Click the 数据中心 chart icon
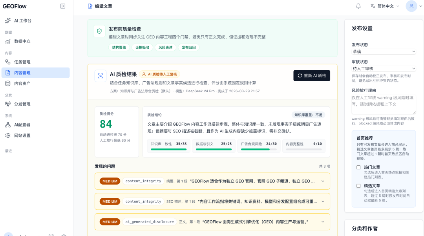The width and height of the screenshot is (424, 236). 8,41
